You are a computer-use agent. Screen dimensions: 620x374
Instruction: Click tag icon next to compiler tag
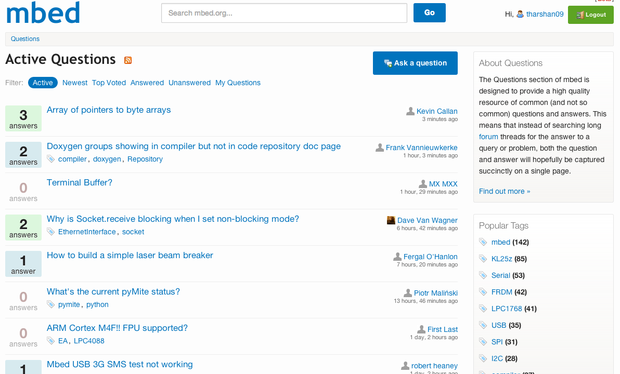click(x=50, y=159)
